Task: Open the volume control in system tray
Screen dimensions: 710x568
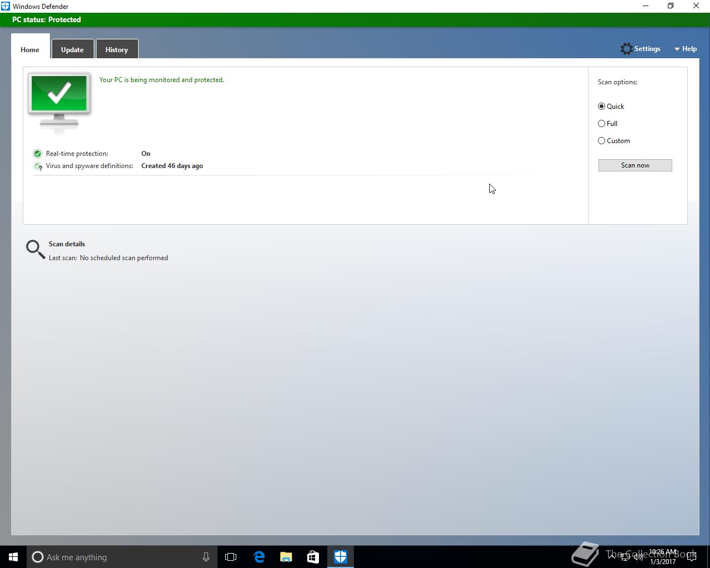Action: pyautogui.click(x=638, y=557)
